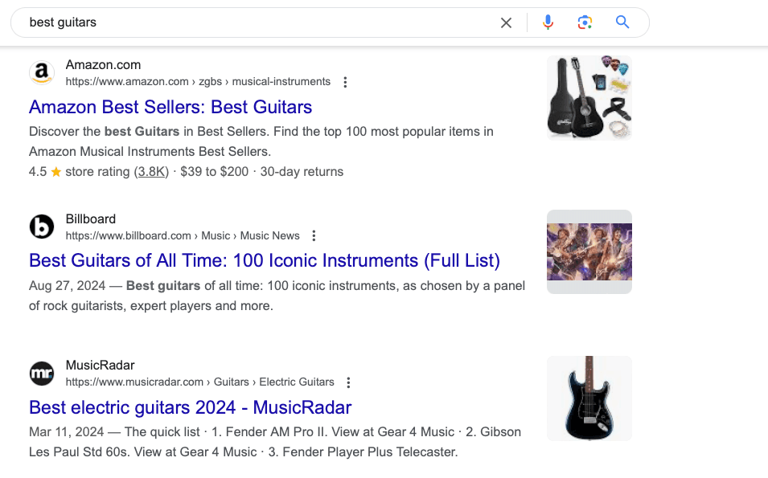This screenshot has width=768, height=478.
Task: Start voice search with microphone icon
Action: [x=548, y=22]
